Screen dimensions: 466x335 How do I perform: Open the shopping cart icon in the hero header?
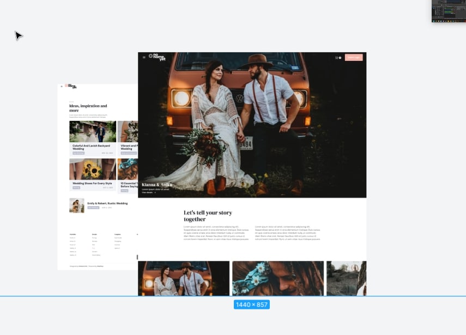click(x=337, y=57)
